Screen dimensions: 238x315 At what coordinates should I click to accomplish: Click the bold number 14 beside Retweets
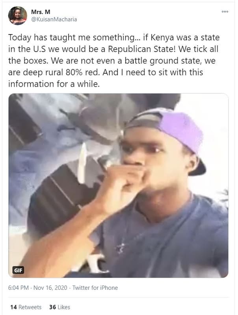click(13, 307)
